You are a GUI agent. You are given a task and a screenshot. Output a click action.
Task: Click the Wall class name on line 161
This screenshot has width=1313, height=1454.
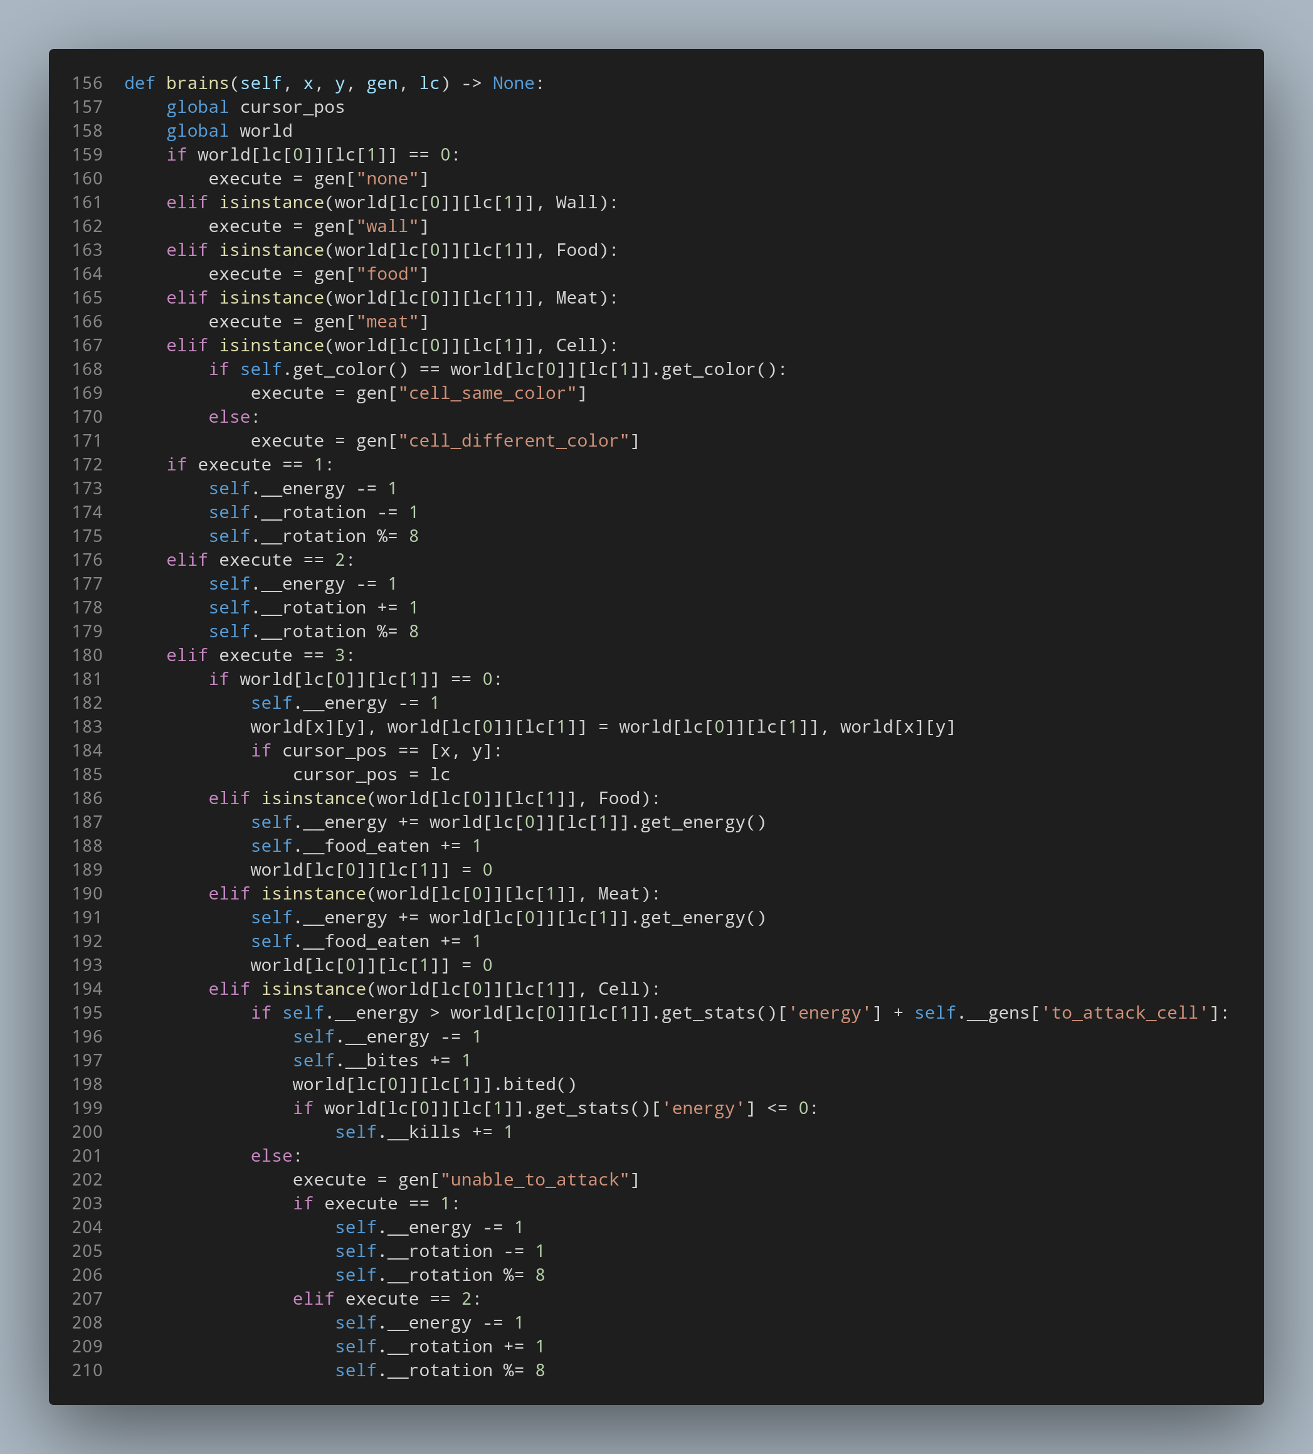tap(577, 203)
